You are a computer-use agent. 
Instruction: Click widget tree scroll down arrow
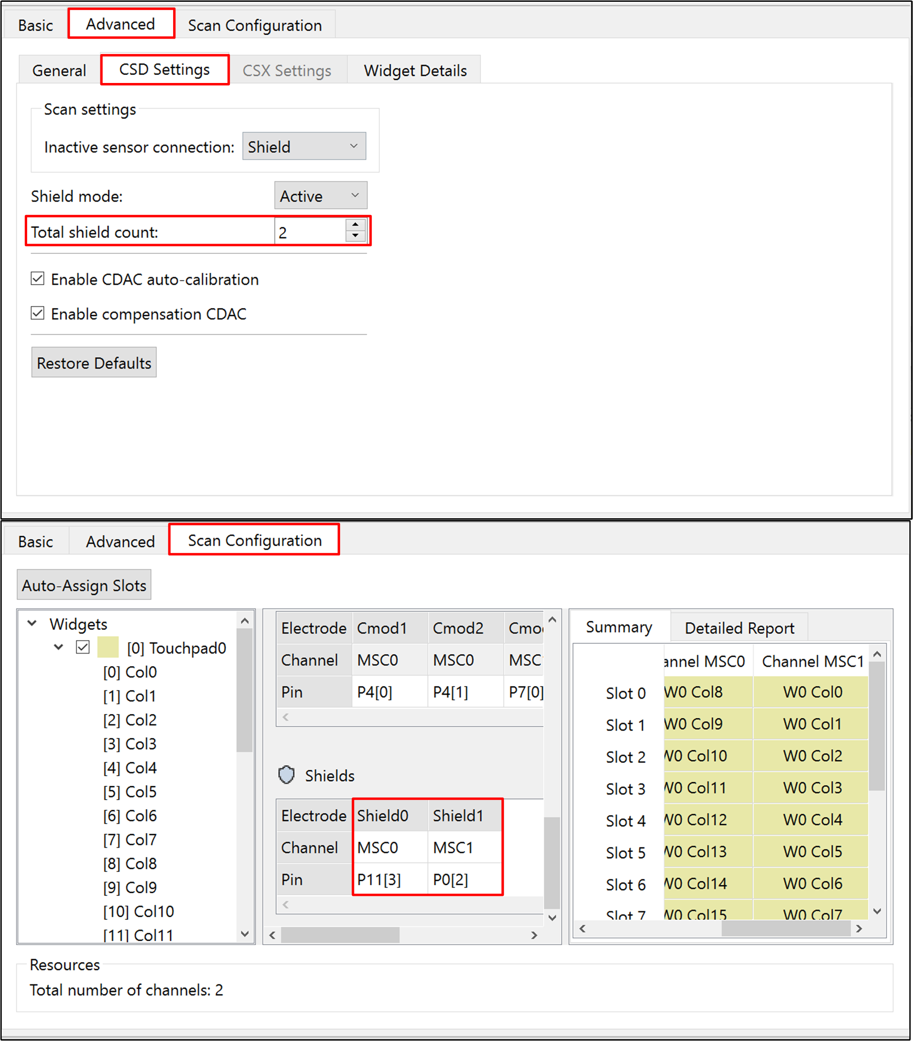(245, 934)
